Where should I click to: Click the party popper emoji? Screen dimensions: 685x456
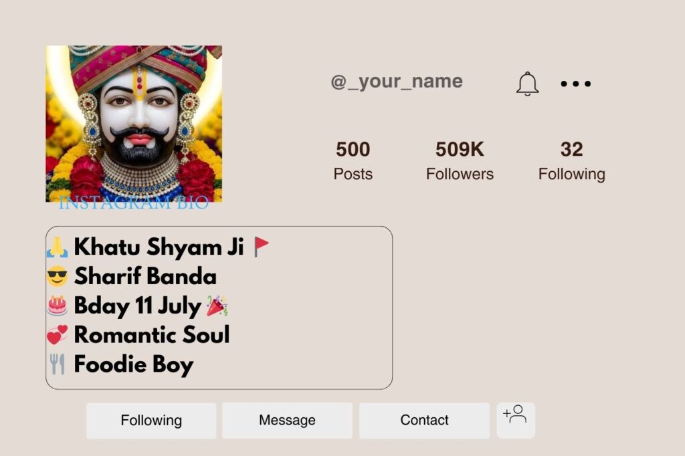coord(216,306)
